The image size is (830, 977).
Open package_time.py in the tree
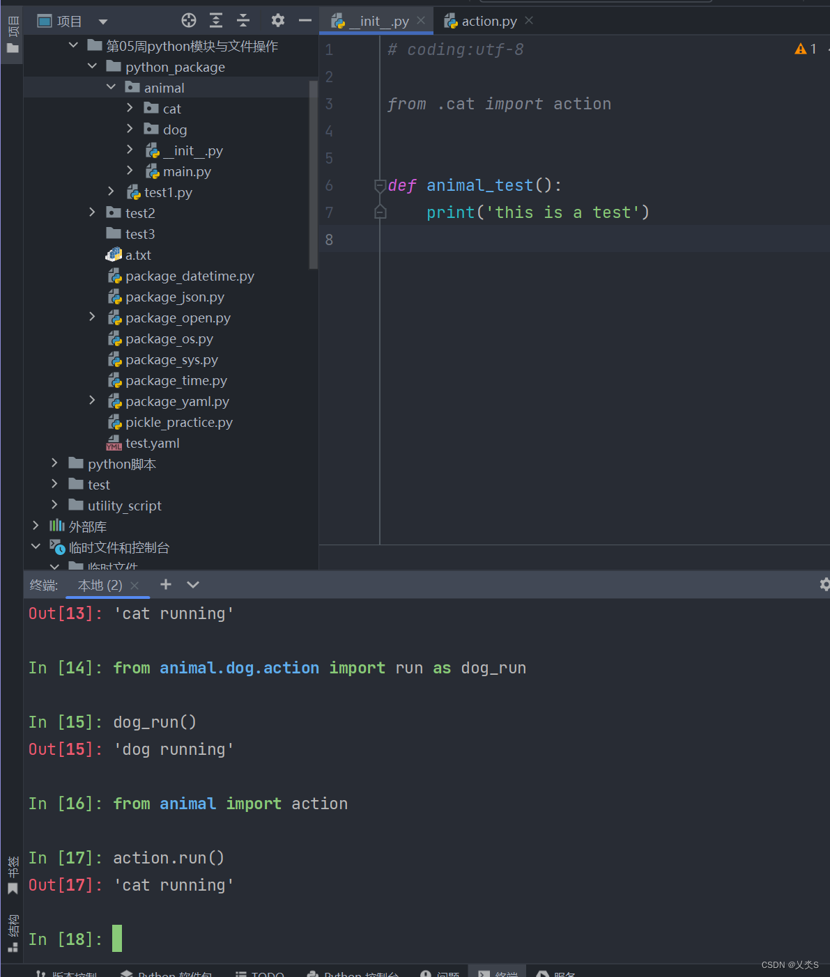click(176, 380)
